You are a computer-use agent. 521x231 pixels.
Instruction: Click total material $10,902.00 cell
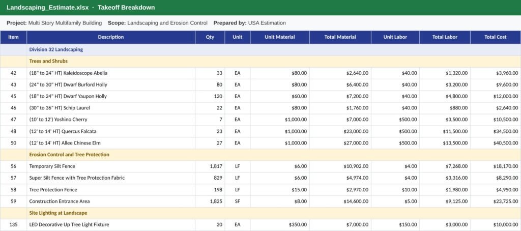[x=340, y=166]
